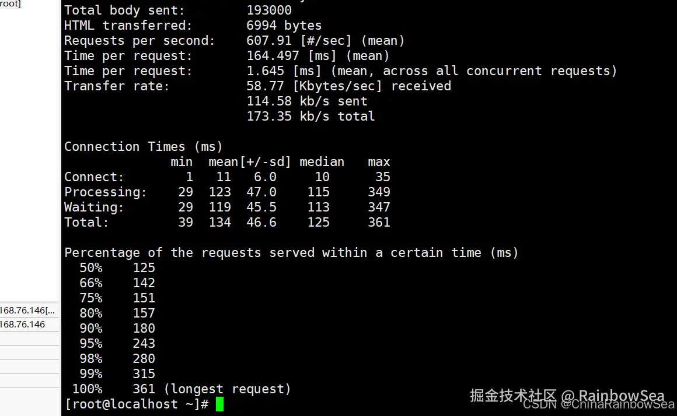Image resolution: width=677 pixels, height=416 pixels.
Task: Click the 'Waiting:' row label
Action: click(94, 207)
